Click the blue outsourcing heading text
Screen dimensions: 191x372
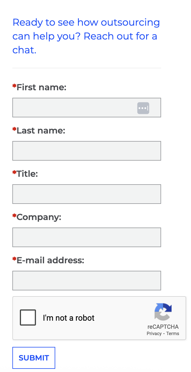click(x=86, y=36)
